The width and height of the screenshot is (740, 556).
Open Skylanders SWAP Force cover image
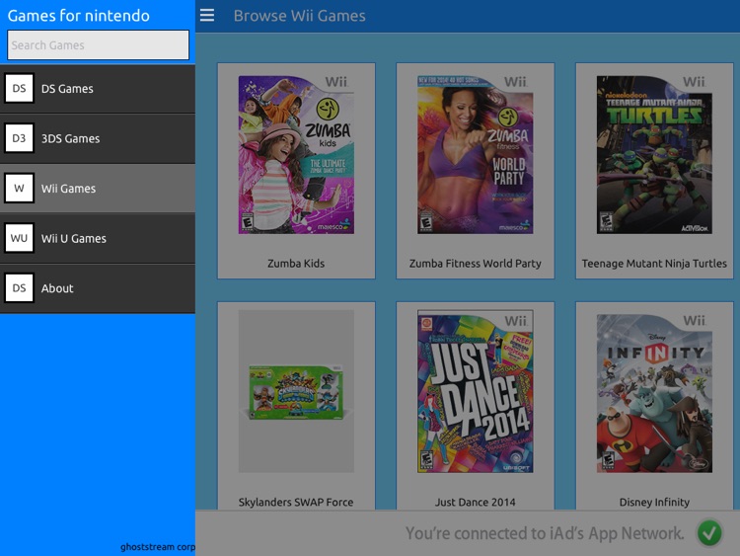[x=296, y=391]
